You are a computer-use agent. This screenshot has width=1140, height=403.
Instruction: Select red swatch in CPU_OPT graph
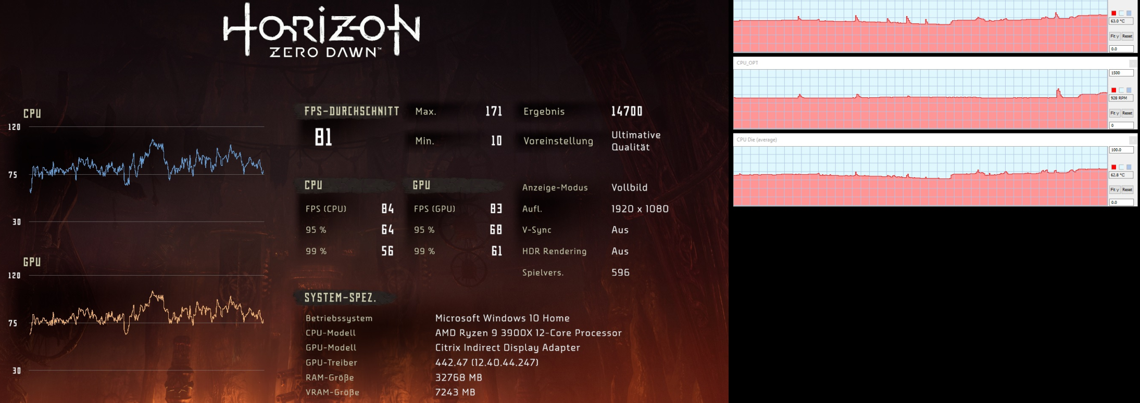click(1113, 90)
